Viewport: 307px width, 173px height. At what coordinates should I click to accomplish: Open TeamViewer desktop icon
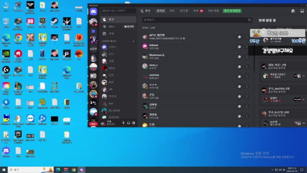coord(30,120)
